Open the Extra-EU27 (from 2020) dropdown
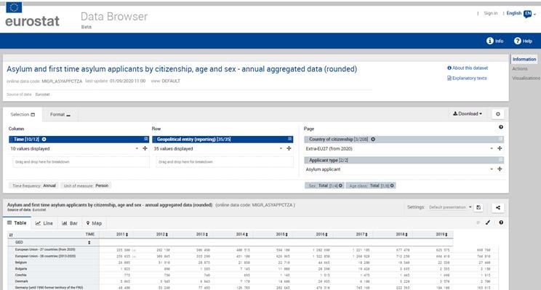The height and width of the screenshot is (290, 541). coord(492,148)
